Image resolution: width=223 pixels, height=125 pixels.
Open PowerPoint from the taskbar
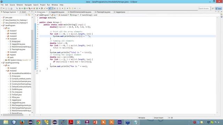[95, 122]
